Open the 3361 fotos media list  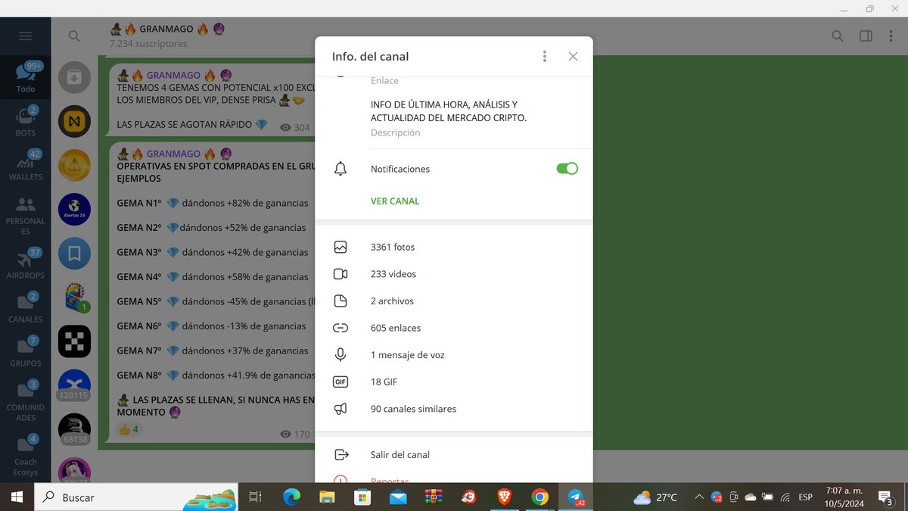(x=454, y=247)
